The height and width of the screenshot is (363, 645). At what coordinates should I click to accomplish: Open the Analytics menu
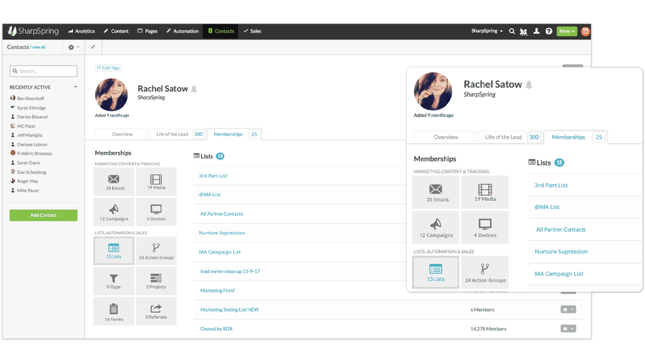81,31
